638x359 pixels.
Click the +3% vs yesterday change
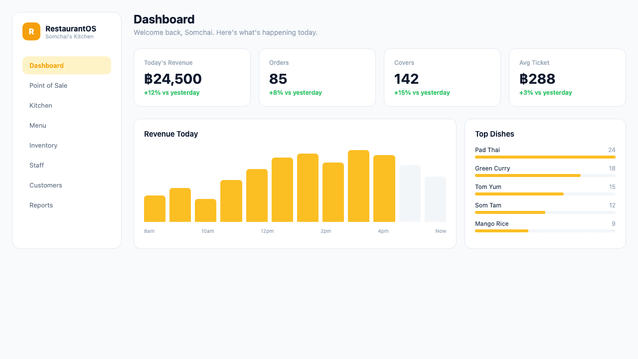pyautogui.click(x=546, y=93)
